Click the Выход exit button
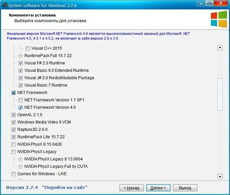 point(185,188)
